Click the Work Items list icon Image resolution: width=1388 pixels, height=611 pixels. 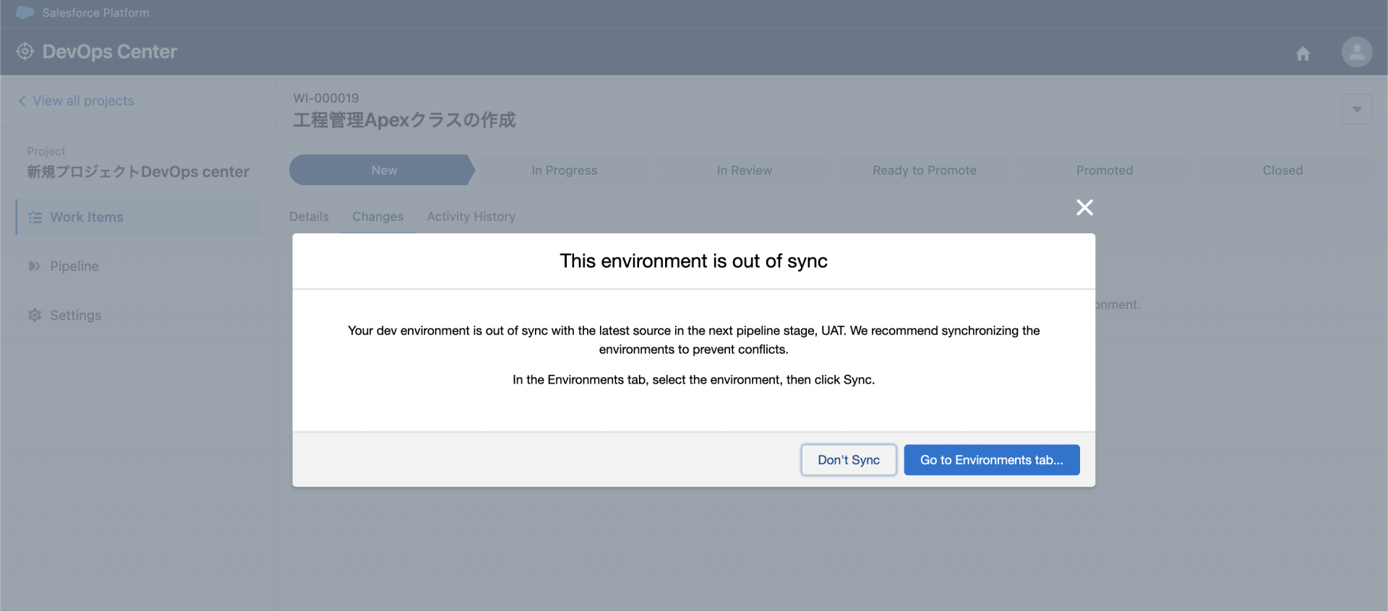pos(35,217)
